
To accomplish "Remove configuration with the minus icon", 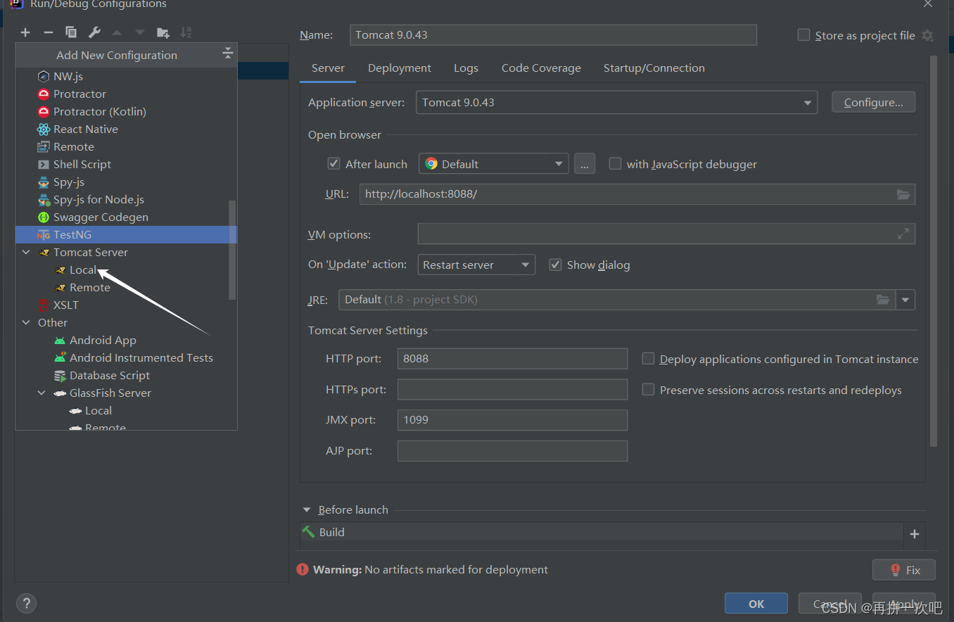I will [x=48, y=32].
